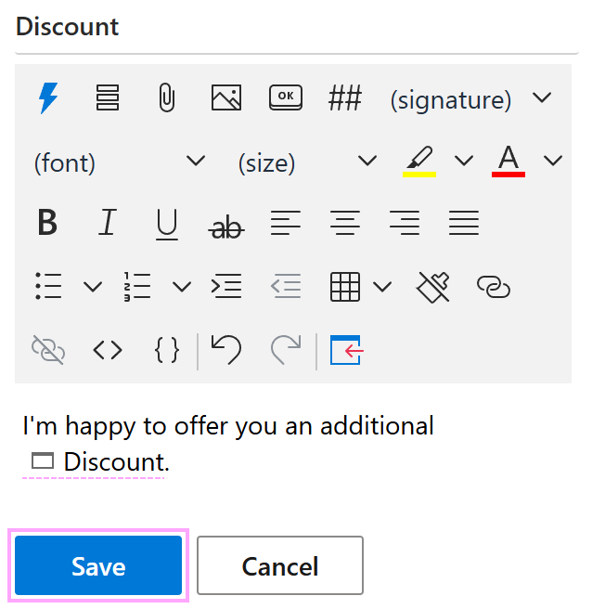Click the Discount title field
592x609 pixels.
coord(295,27)
